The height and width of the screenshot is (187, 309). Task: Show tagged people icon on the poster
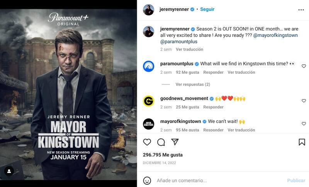(9, 171)
